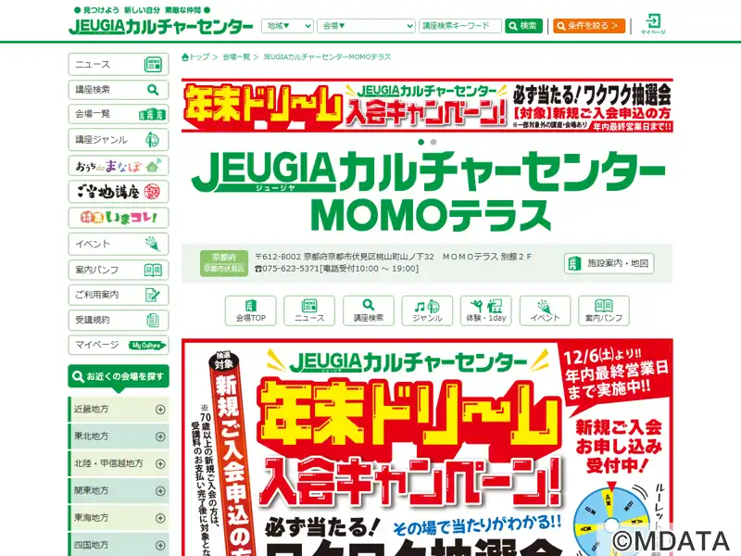
Task: Expand 近畿地方 region list
Action: pos(119,410)
